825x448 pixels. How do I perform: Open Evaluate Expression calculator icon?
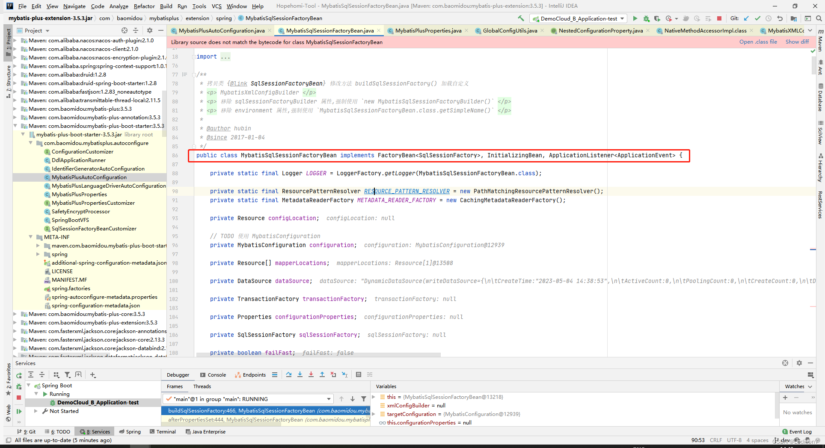point(359,374)
